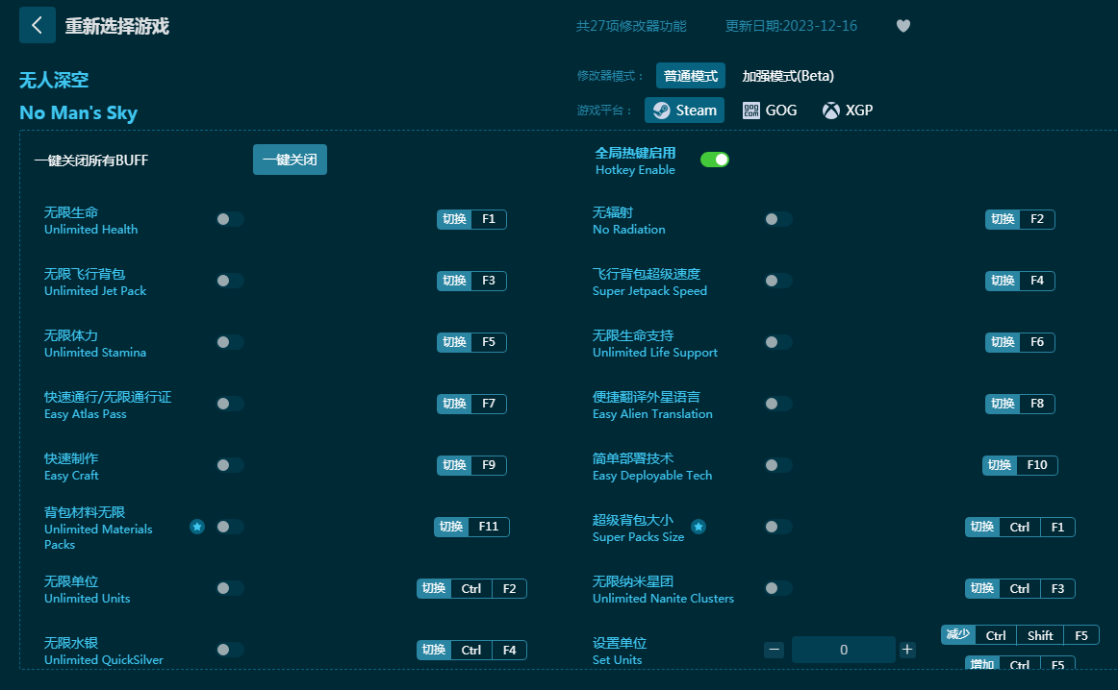Turn on Super Jetpack Speed
Viewport: 1118px width, 690px height.
[778, 281]
